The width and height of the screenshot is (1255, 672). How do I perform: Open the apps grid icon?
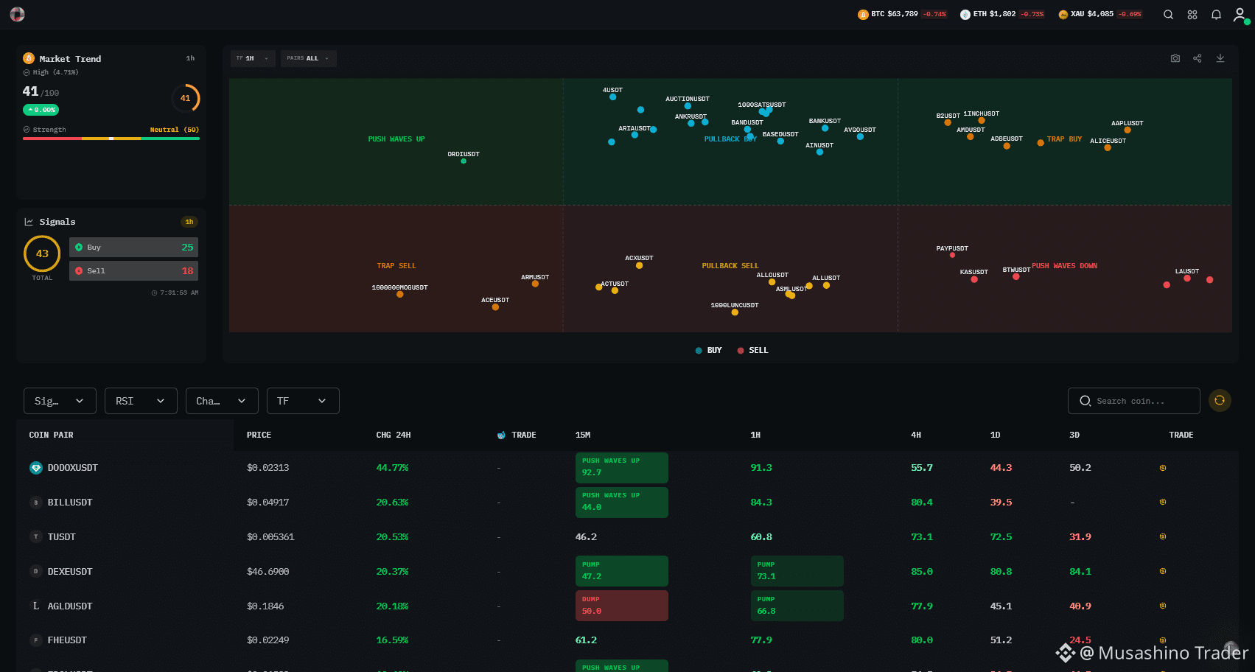[1192, 15]
